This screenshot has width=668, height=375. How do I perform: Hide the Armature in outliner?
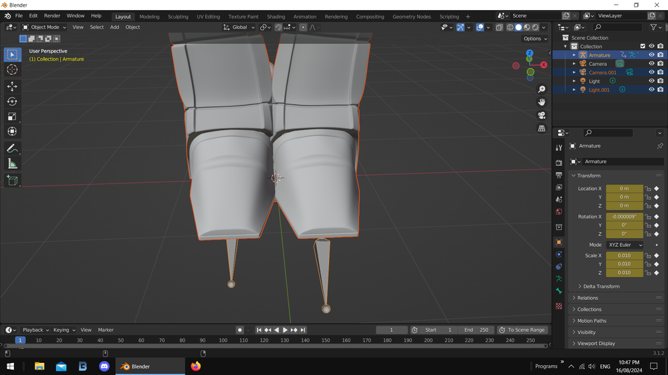[651, 55]
